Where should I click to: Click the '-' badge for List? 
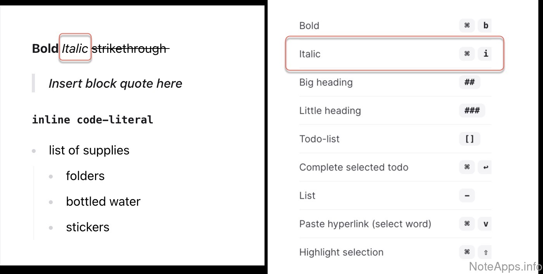[467, 196]
